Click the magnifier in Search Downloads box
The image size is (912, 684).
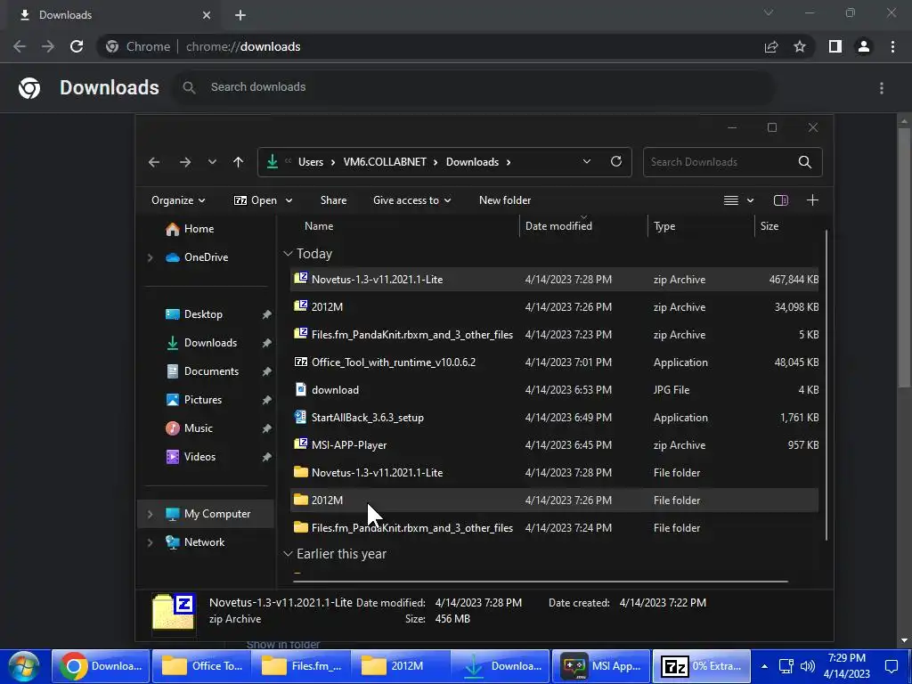[805, 162]
